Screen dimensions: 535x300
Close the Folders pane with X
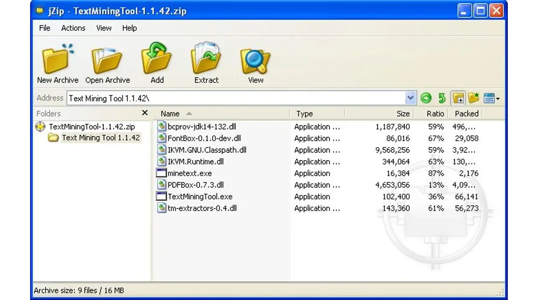(145, 113)
